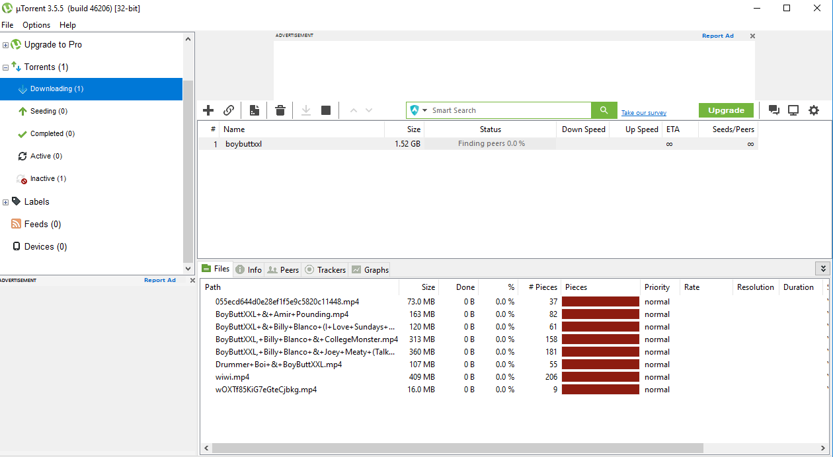This screenshot has height=457, width=833.
Task: Run the Smart Search
Action: point(604,110)
